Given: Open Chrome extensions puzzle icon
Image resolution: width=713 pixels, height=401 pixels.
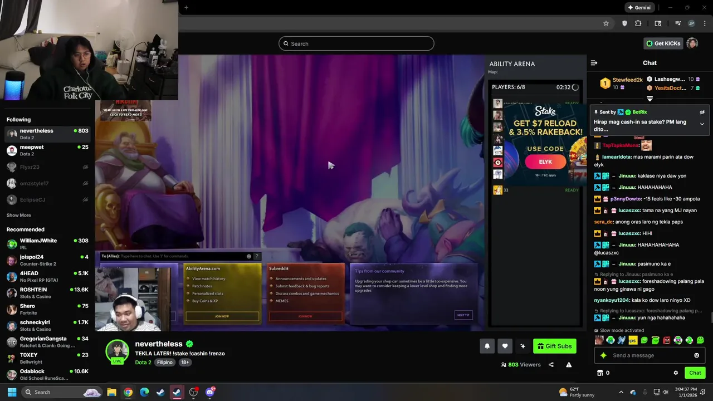Looking at the screenshot, I should click(x=638, y=23).
